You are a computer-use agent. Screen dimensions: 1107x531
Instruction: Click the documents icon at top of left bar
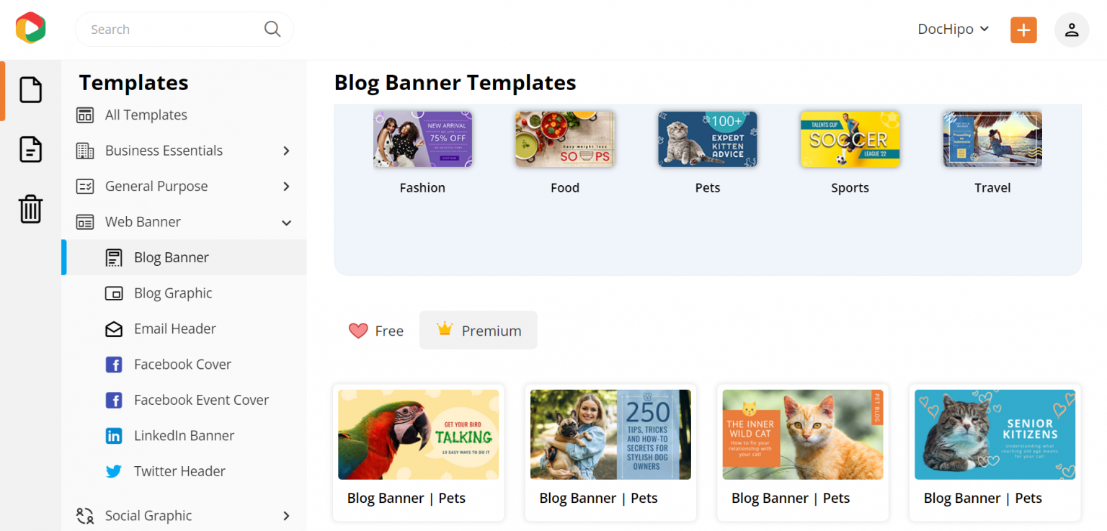[x=30, y=90]
